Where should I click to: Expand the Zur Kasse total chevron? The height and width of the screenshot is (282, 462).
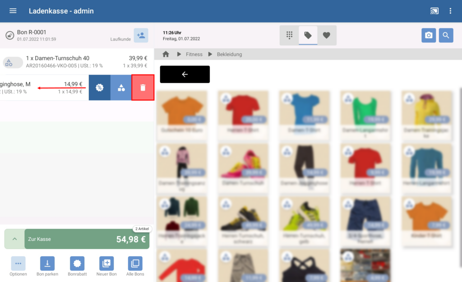tap(14, 239)
